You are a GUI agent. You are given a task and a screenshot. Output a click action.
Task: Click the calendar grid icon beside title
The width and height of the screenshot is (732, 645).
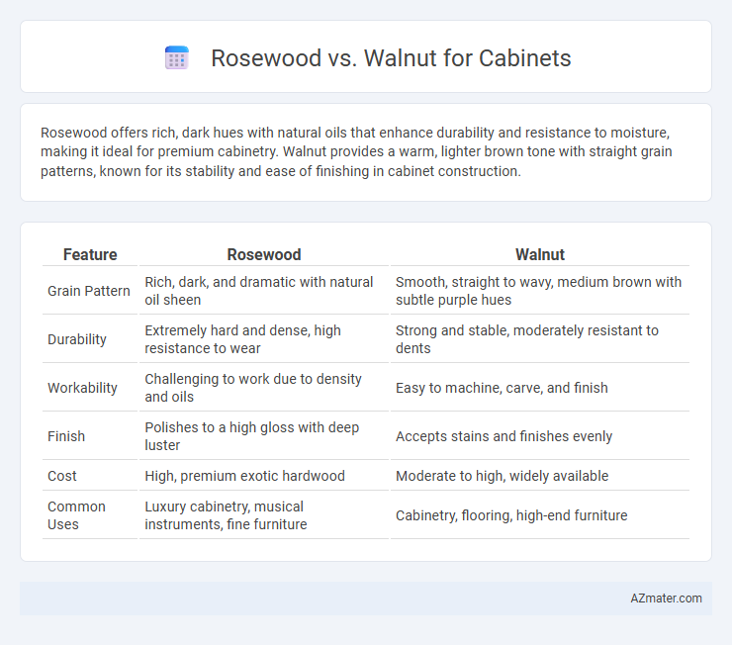[x=177, y=58]
